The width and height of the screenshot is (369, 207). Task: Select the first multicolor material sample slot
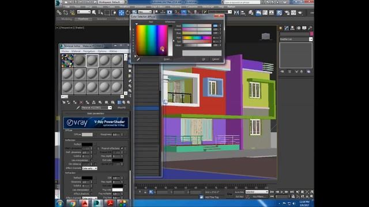pyautogui.click(x=67, y=60)
